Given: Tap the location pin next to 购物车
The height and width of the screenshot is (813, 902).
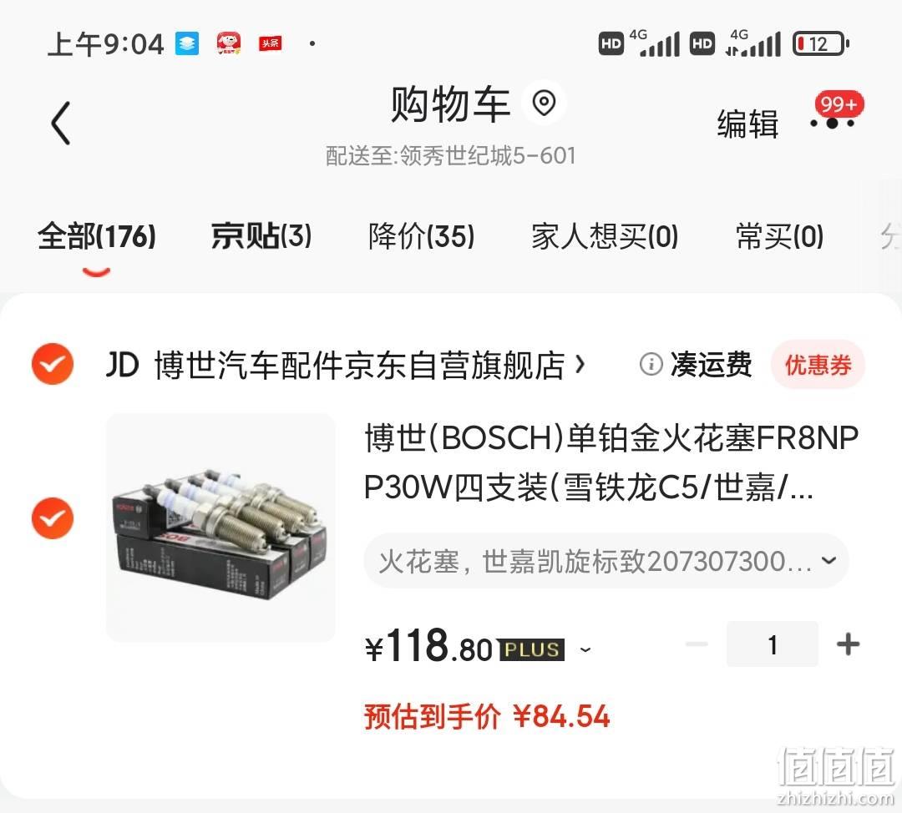Looking at the screenshot, I should pos(544,103).
